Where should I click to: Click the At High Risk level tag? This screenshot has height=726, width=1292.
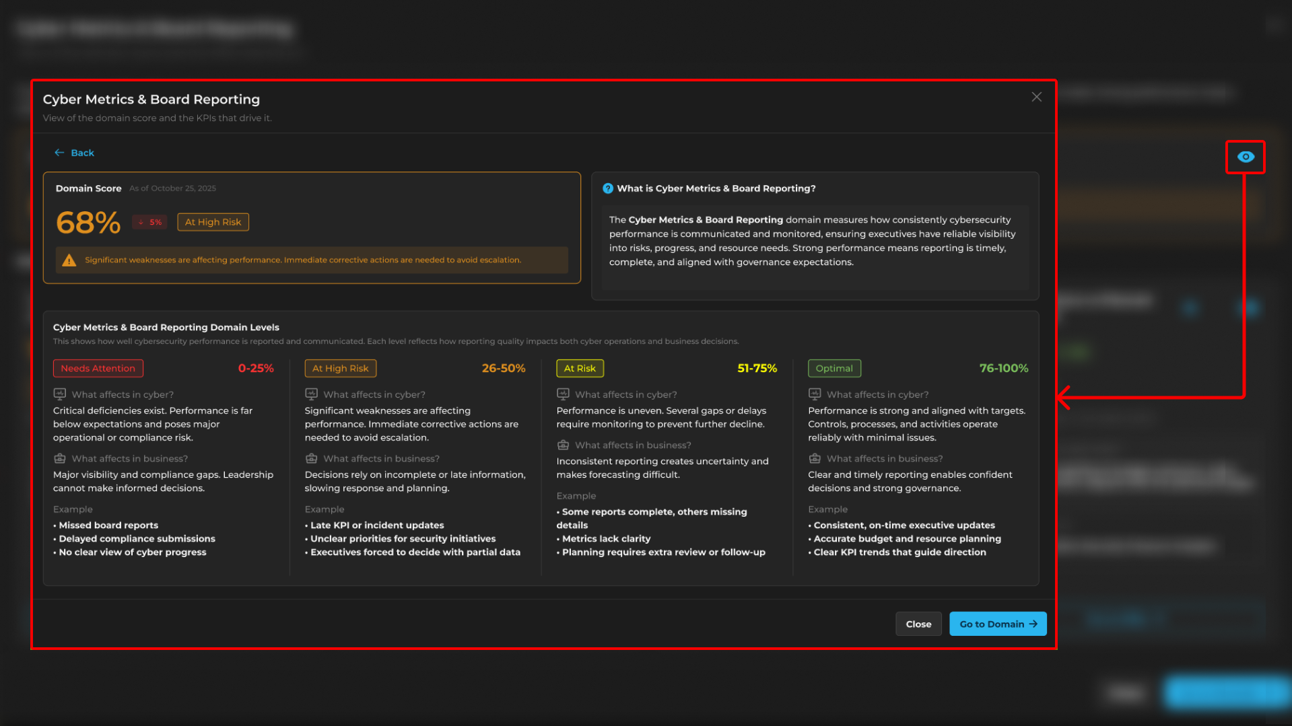point(340,368)
